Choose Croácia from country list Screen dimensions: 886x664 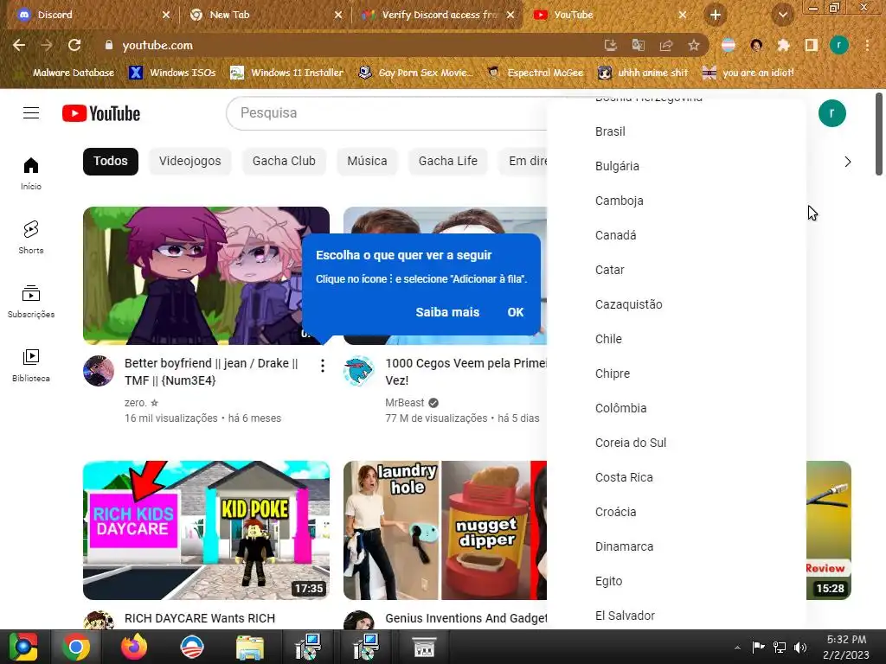(677, 512)
